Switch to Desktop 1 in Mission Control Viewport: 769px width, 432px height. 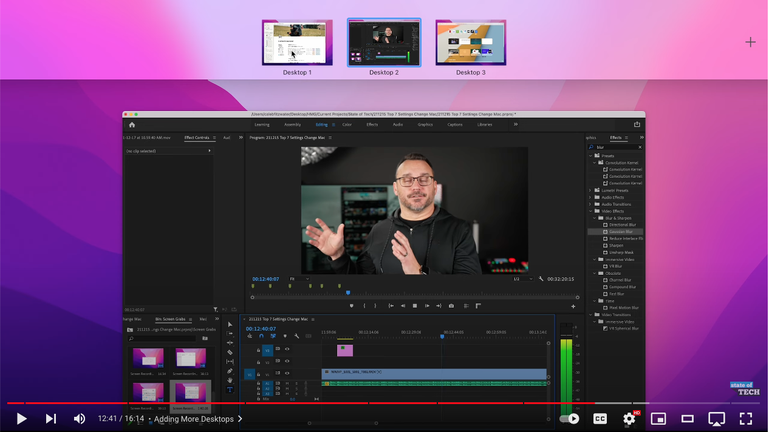coord(297,42)
